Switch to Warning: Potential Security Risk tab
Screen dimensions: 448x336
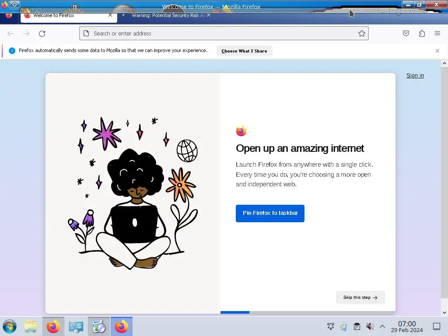coord(167,15)
